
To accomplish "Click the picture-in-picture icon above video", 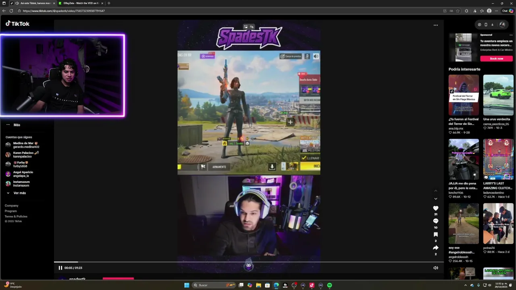I will [x=246, y=27].
